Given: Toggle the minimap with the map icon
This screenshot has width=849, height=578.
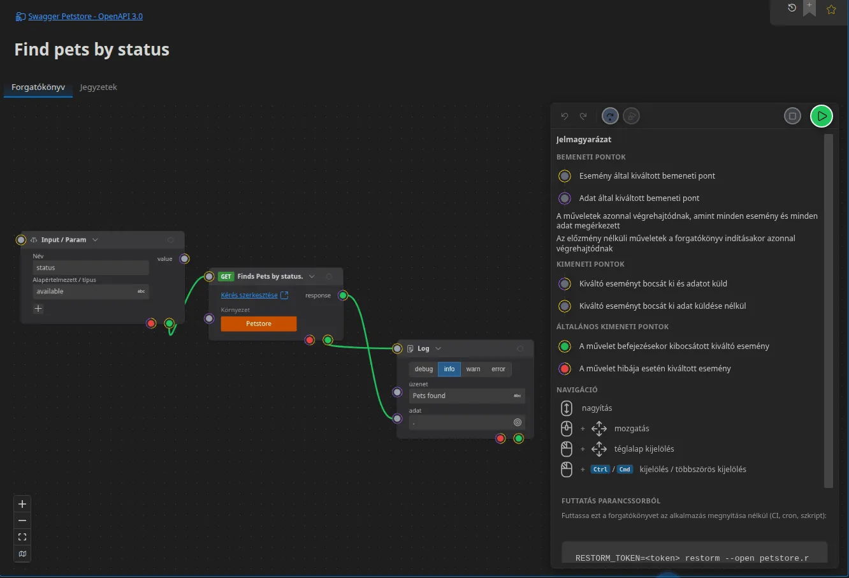Looking at the screenshot, I should point(22,554).
